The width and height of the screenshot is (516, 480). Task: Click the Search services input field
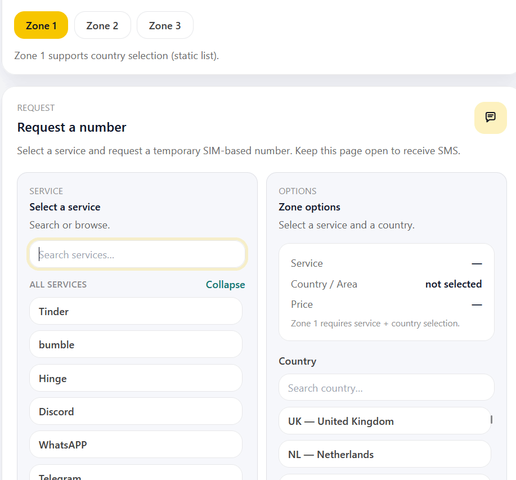(x=137, y=254)
